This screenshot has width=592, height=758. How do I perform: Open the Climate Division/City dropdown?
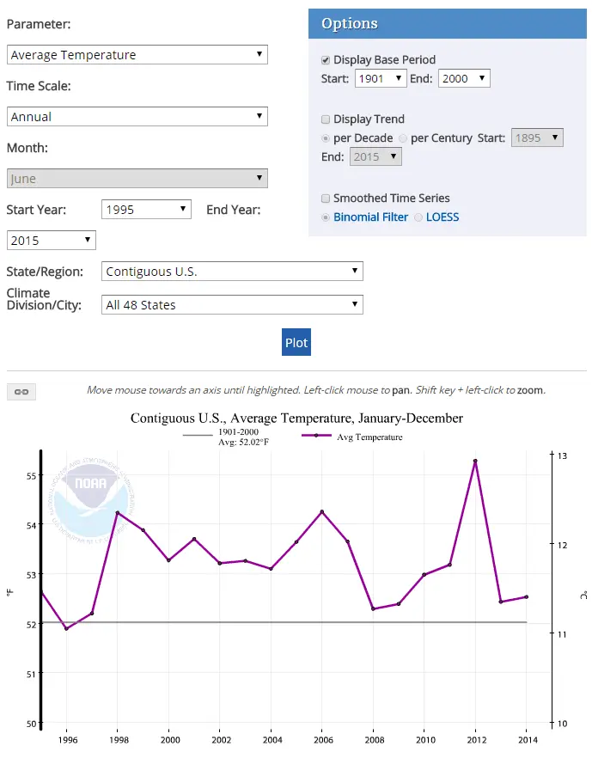click(x=232, y=305)
